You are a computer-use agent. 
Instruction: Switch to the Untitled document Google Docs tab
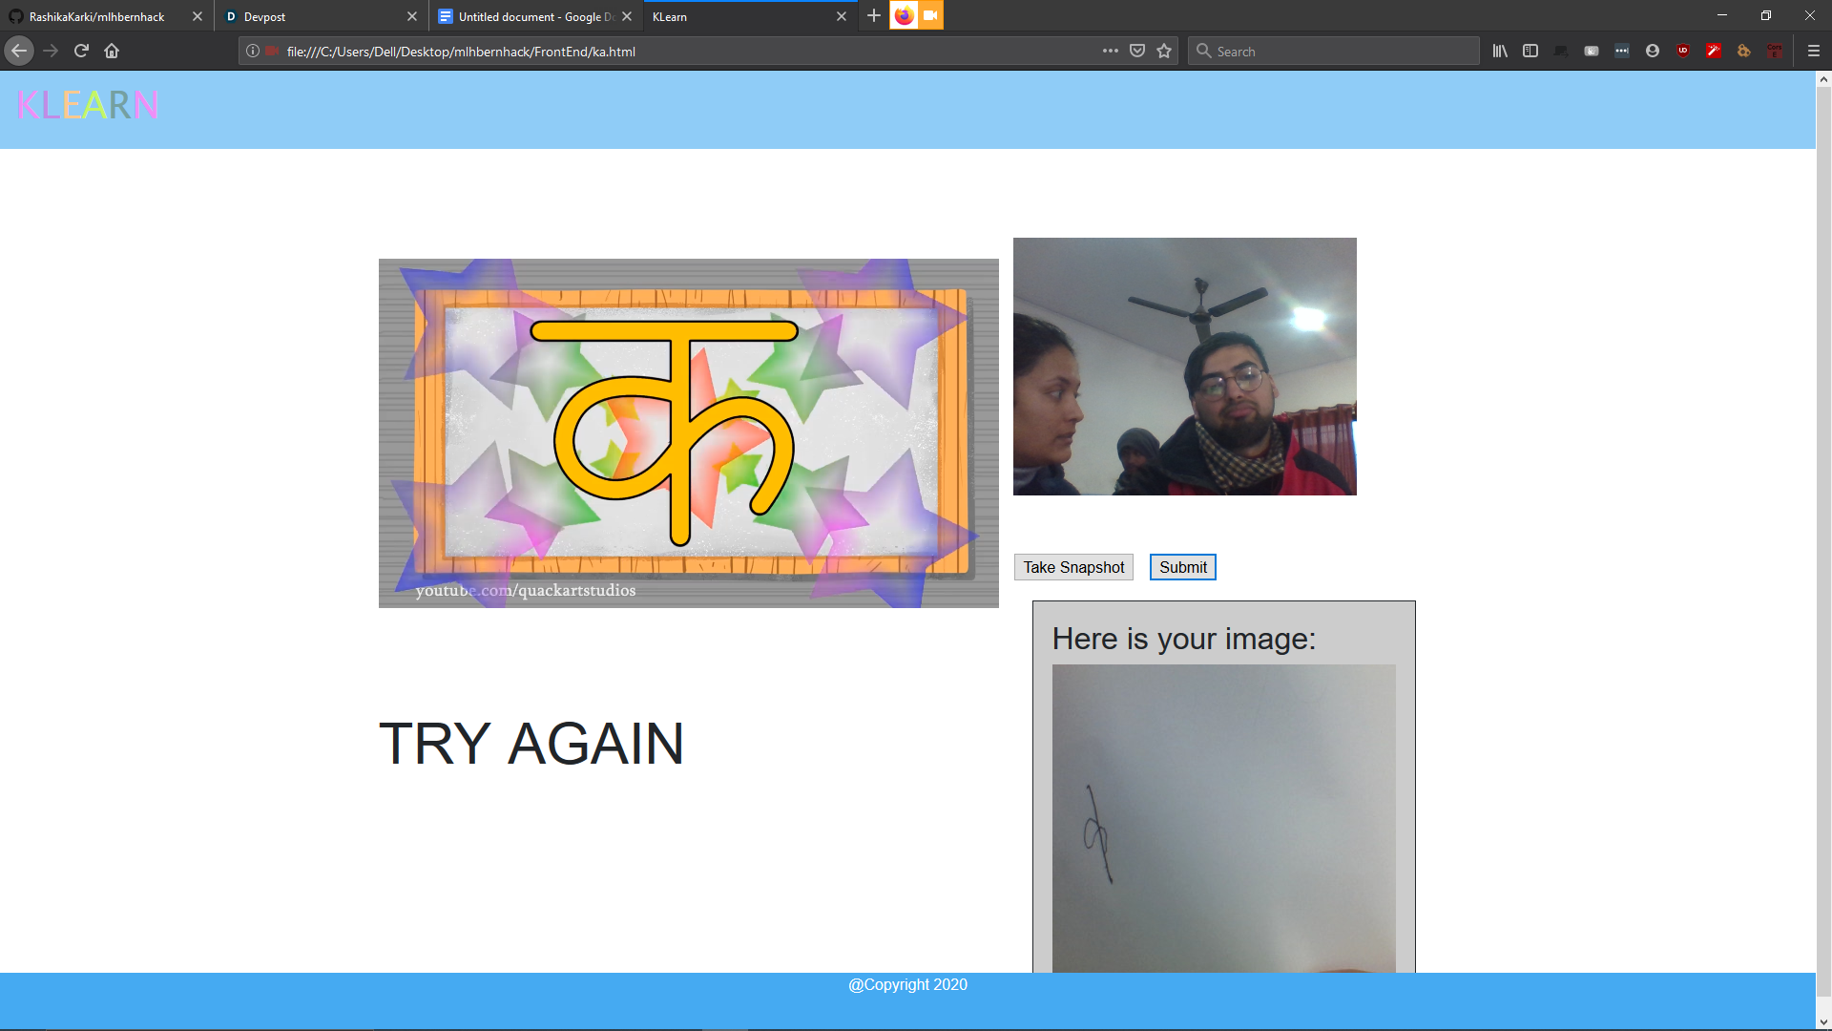coord(530,16)
